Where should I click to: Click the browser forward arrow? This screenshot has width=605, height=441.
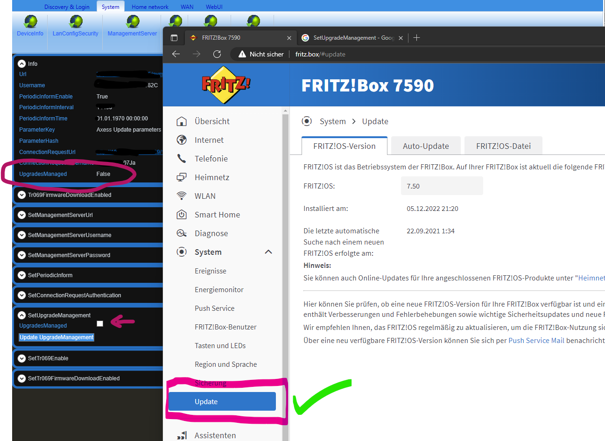pos(197,54)
